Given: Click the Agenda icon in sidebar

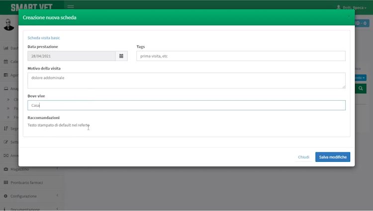Looking at the screenshot, I should [6, 75].
